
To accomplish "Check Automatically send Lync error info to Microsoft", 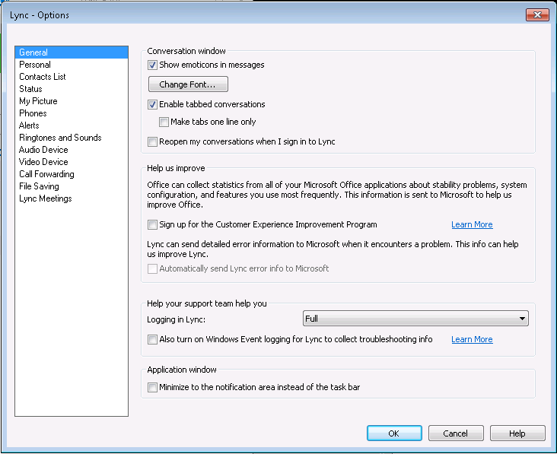I will click(x=152, y=268).
